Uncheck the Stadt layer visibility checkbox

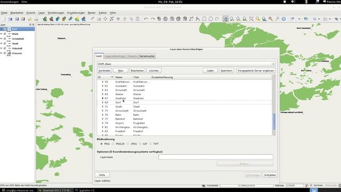tap(5, 43)
